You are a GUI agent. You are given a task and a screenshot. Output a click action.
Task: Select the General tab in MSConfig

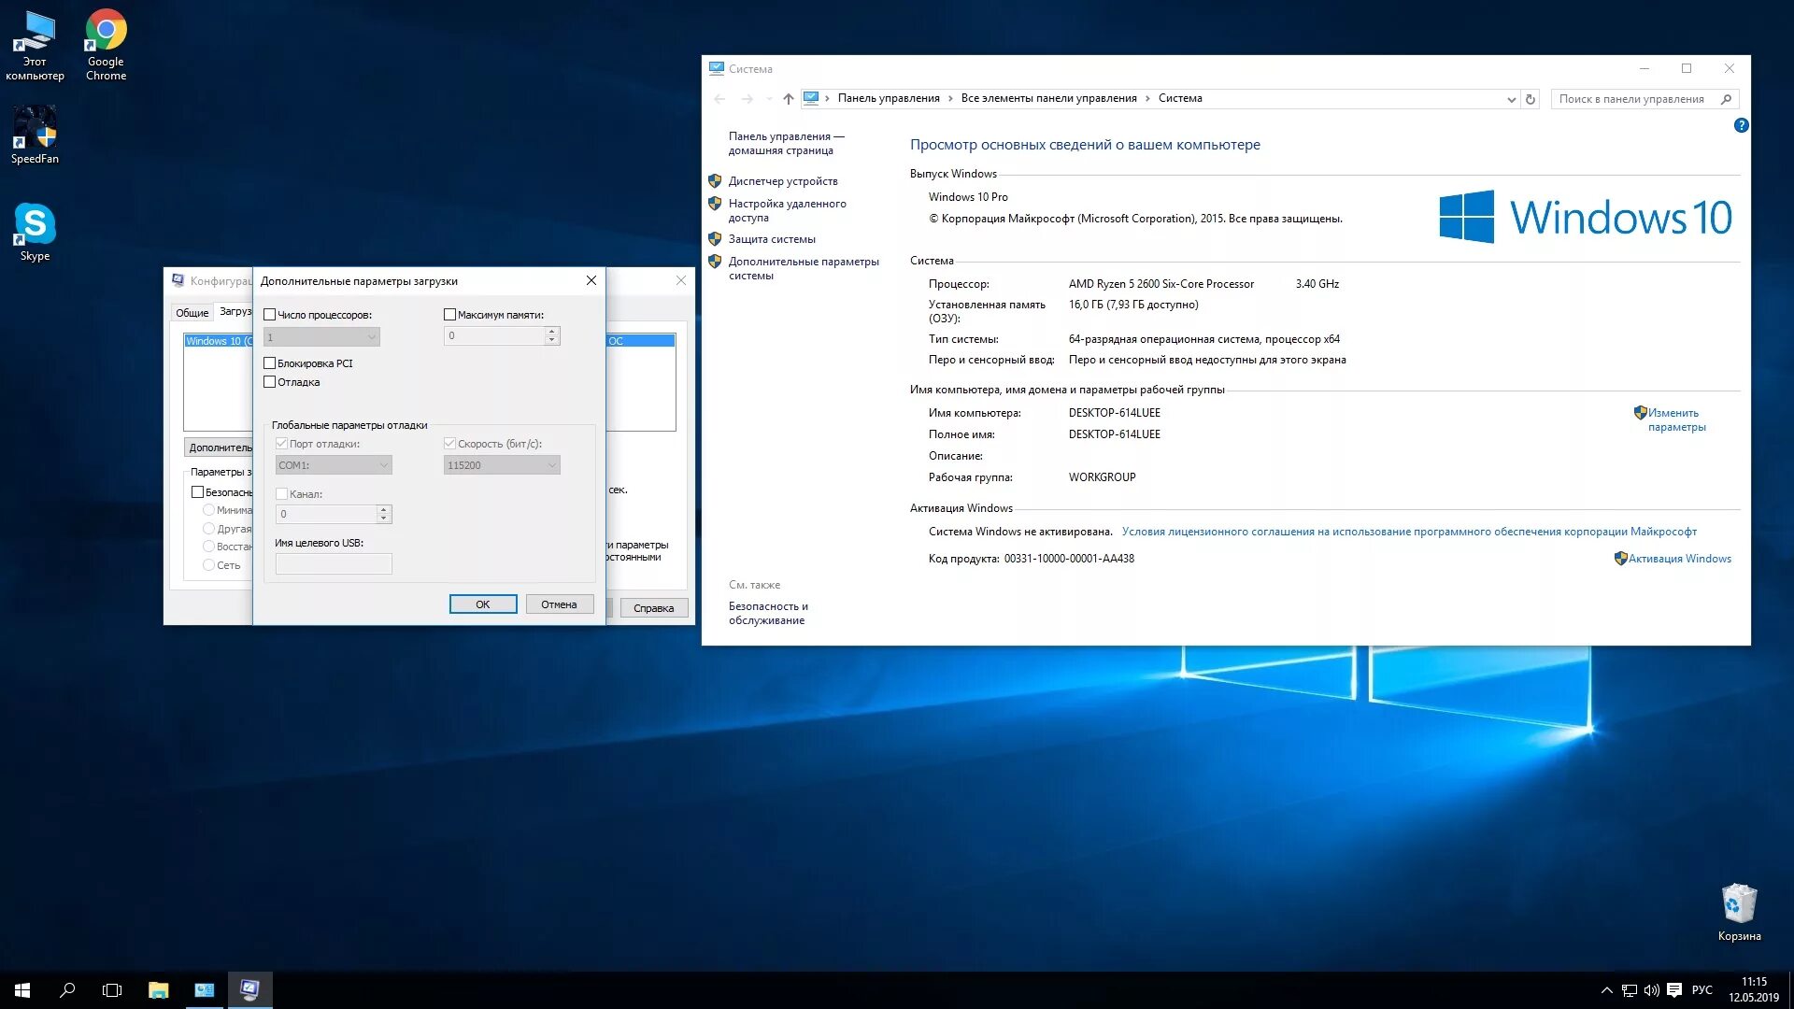[x=192, y=310]
